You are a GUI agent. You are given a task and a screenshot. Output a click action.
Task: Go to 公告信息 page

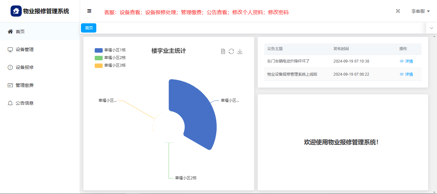[25, 103]
